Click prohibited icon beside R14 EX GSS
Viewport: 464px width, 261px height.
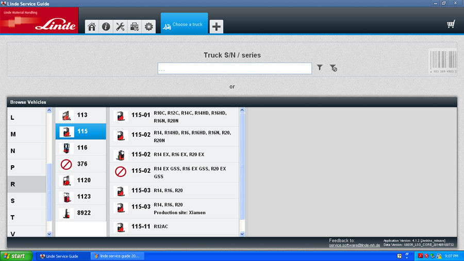(x=121, y=172)
